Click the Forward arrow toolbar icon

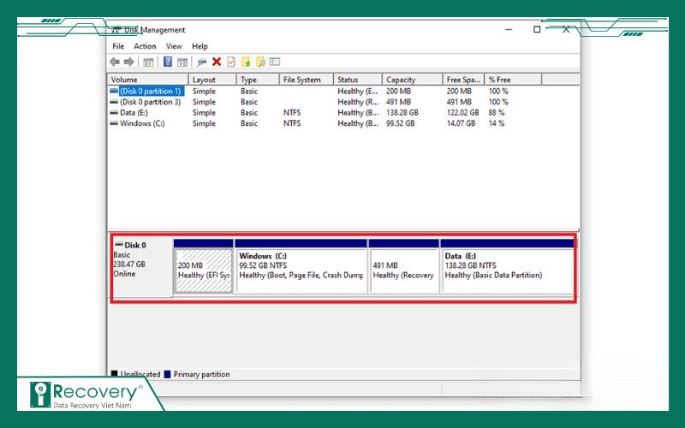tap(128, 62)
